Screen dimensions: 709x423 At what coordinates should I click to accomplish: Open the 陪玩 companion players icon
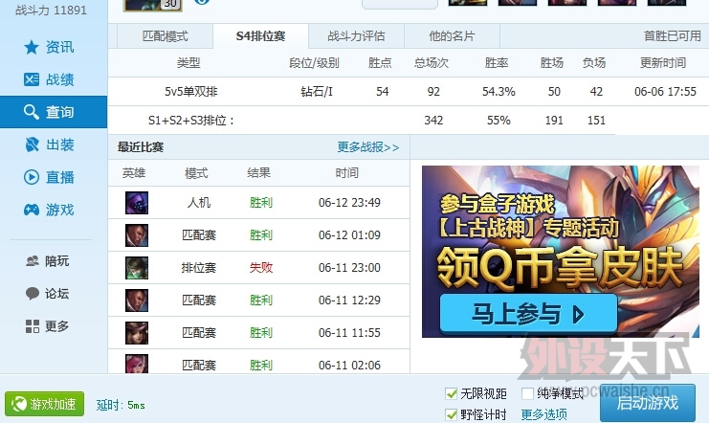(33, 261)
